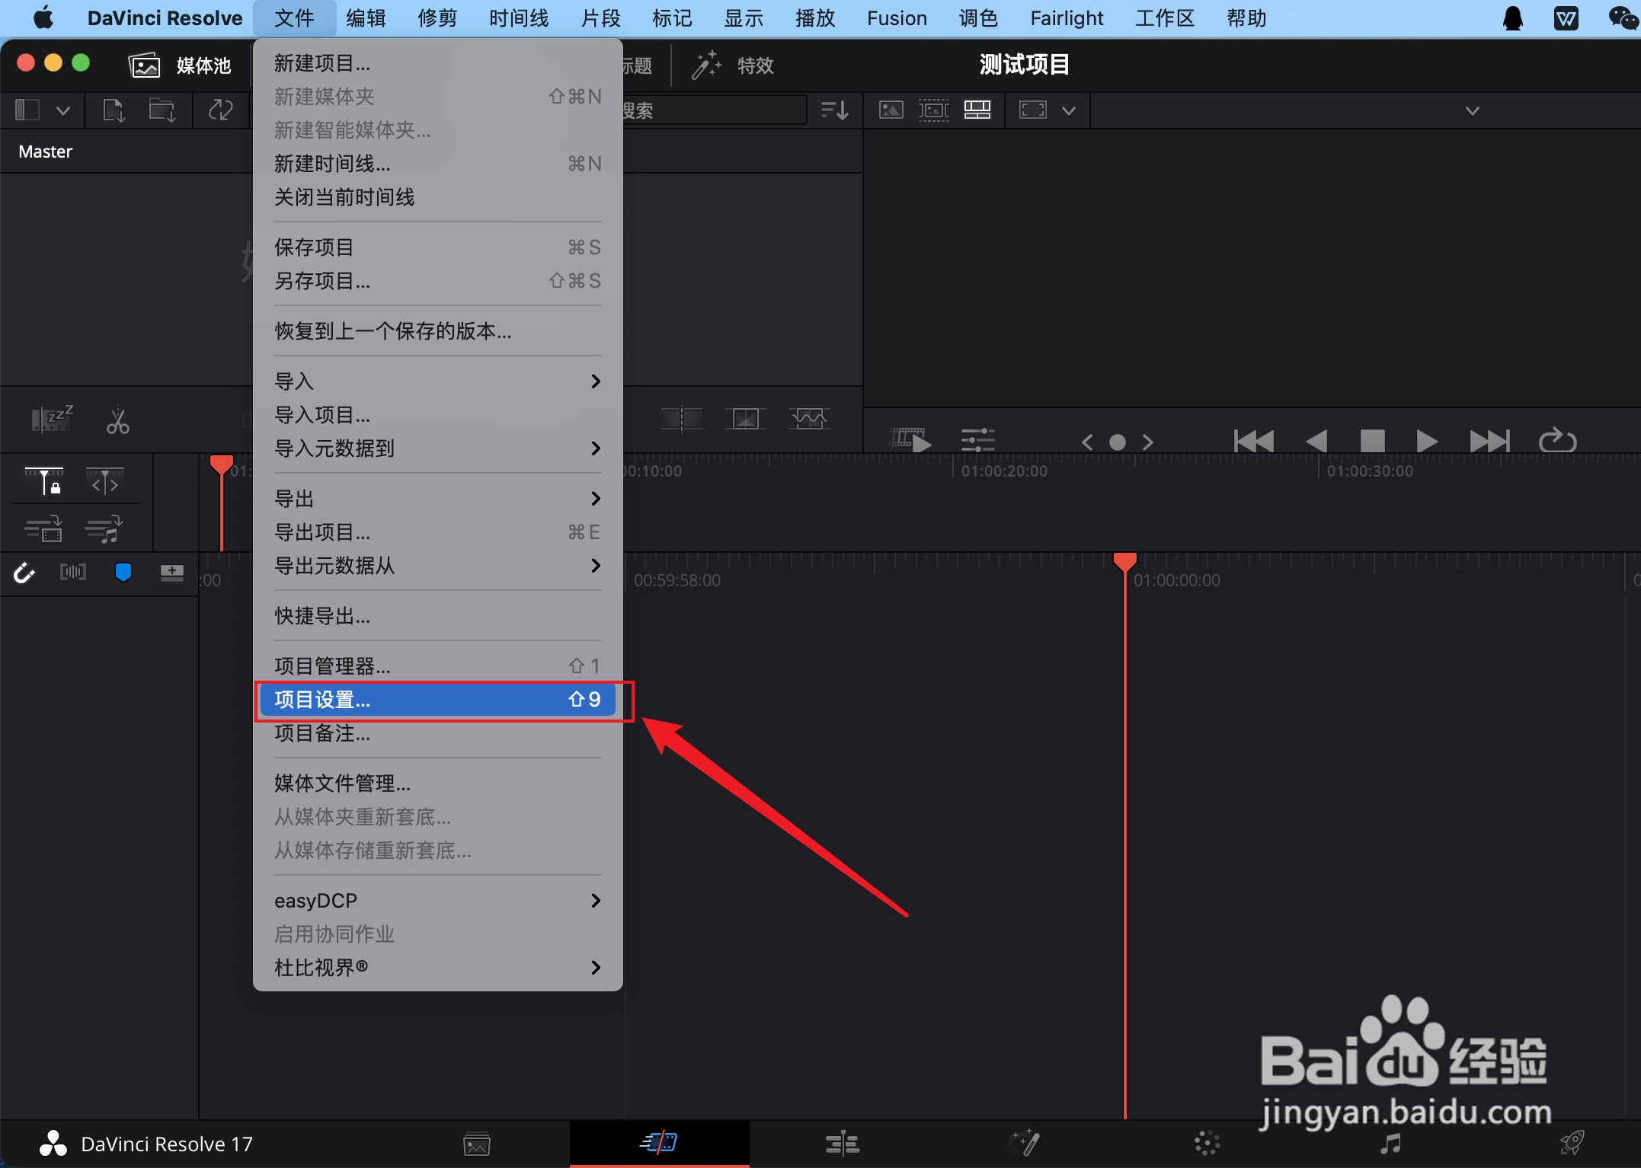Open the WPS menu bar icon

[1566, 18]
